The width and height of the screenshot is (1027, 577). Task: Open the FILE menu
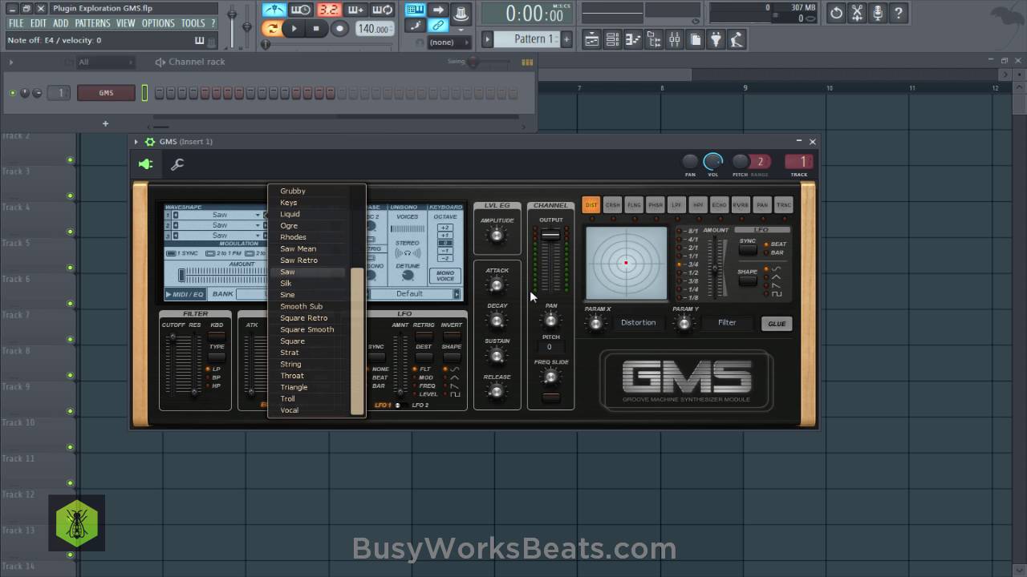click(16, 24)
